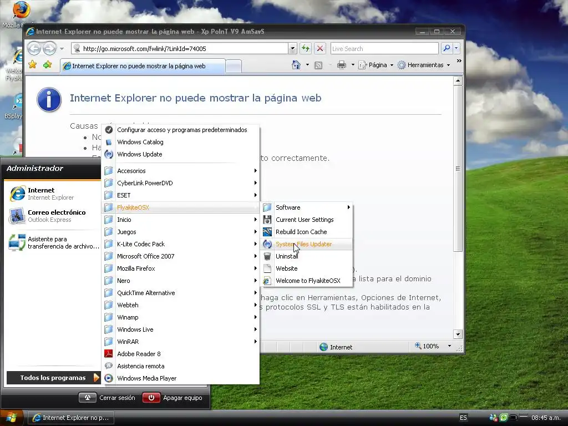This screenshot has height=426, width=568.
Task: Click the RSS feeds icon
Action: pyautogui.click(x=318, y=65)
